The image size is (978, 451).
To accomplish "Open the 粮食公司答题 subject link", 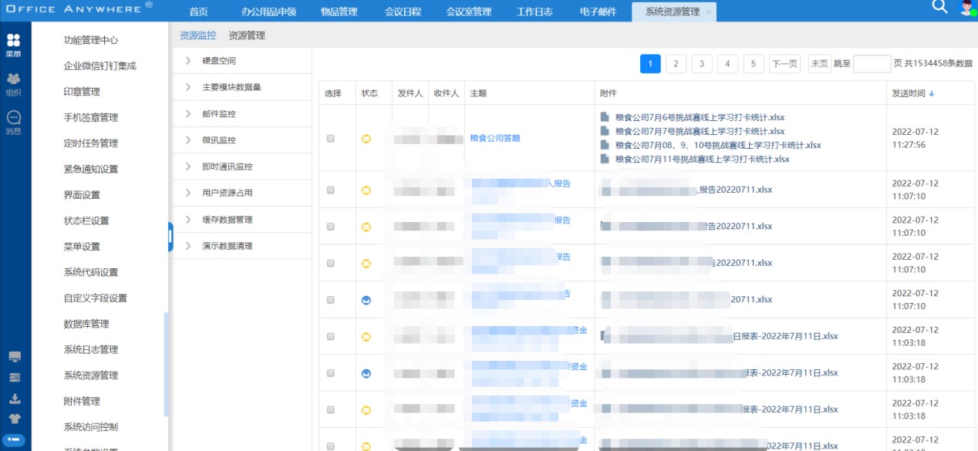I will 495,138.
